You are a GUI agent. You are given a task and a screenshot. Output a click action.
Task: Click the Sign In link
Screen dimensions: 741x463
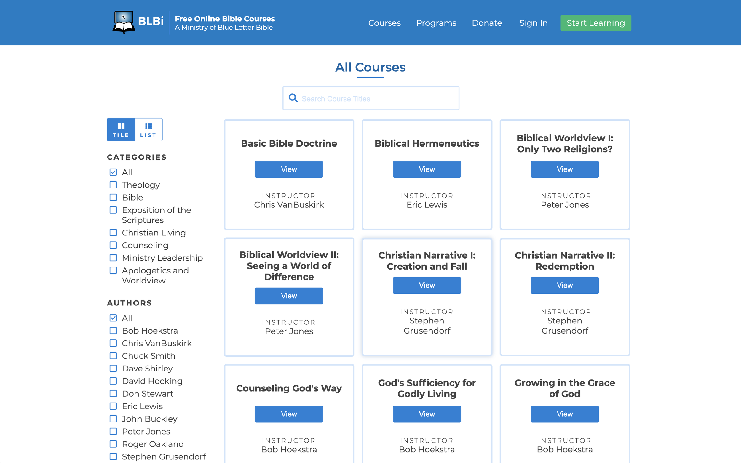click(x=533, y=23)
